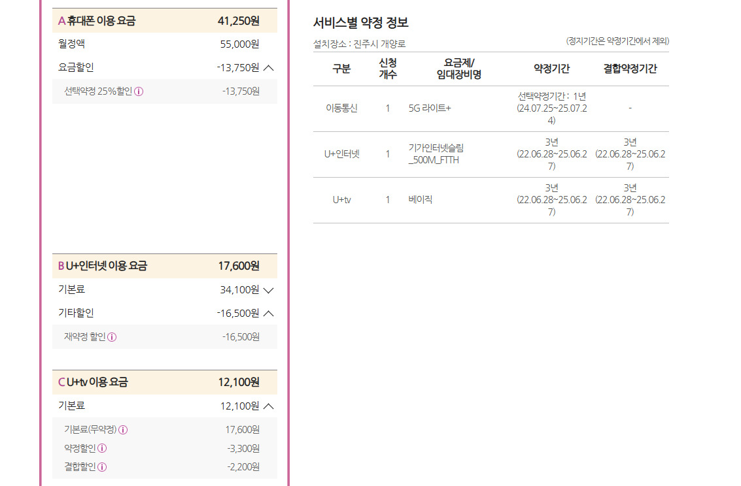Click the 월정액 row in 휴대폰 section
The width and height of the screenshot is (741, 486).
click(x=72, y=44)
